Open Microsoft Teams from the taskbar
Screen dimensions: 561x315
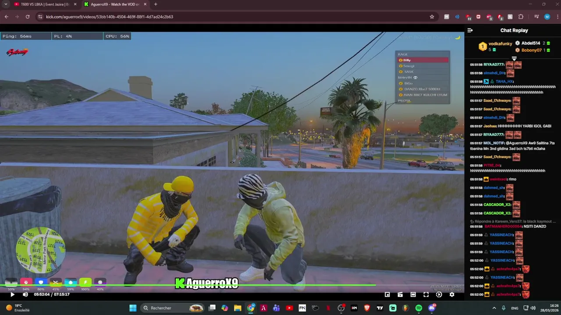coord(276,308)
